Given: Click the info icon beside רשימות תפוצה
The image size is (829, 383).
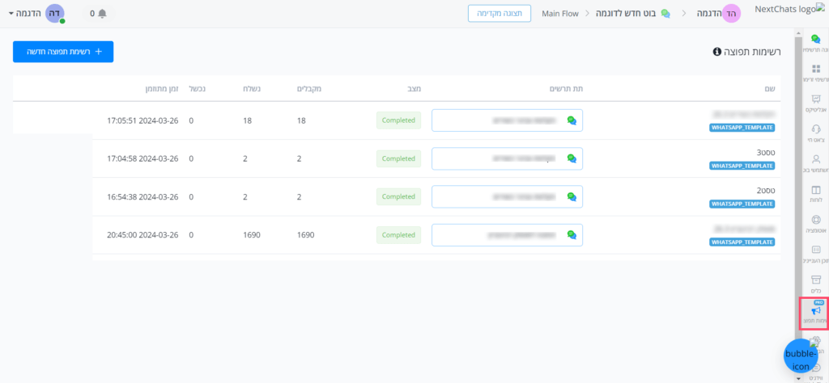Looking at the screenshot, I should pos(717,52).
